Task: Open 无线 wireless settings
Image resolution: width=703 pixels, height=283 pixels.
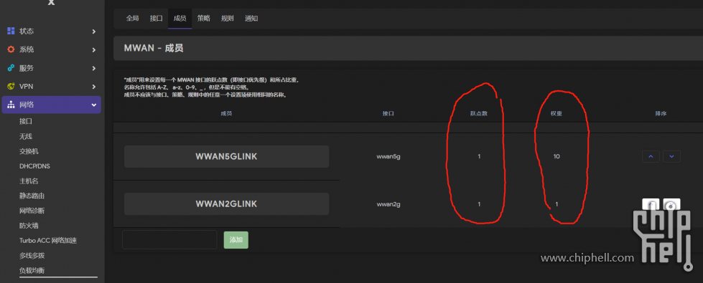Action: coord(26,136)
